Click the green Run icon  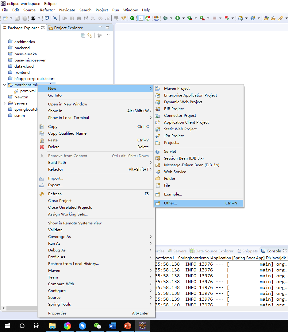178,18
